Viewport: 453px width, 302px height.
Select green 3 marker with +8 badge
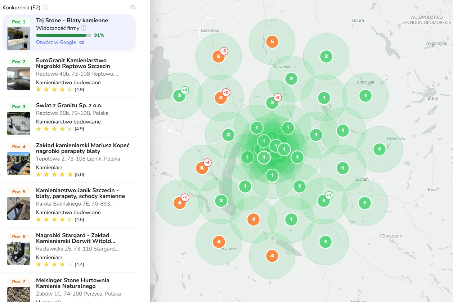tap(179, 95)
